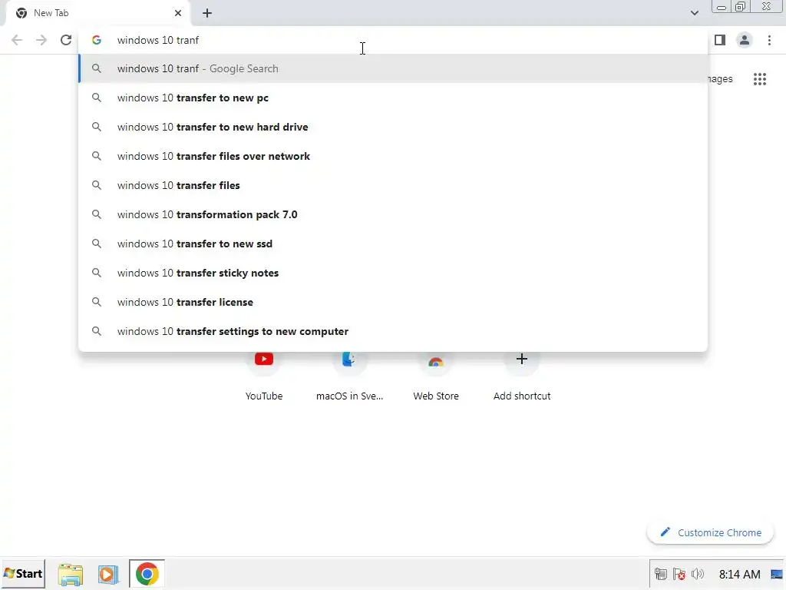Go forward using the forward arrow
The height and width of the screenshot is (590, 786).
coord(41,40)
